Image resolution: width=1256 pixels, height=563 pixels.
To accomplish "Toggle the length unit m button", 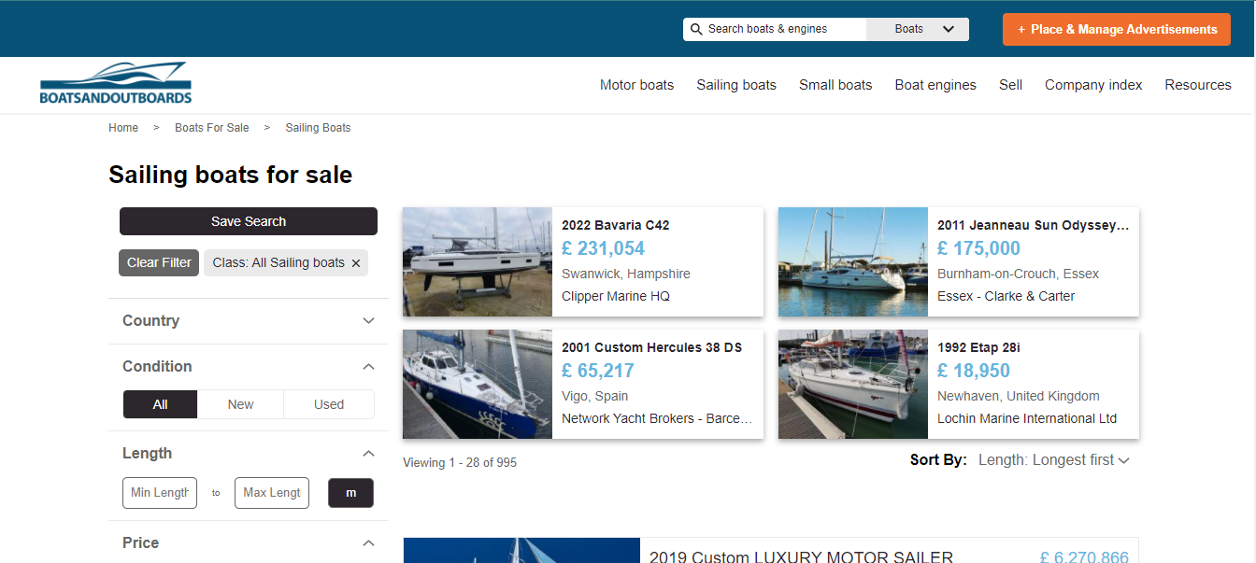I will pyautogui.click(x=350, y=493).
